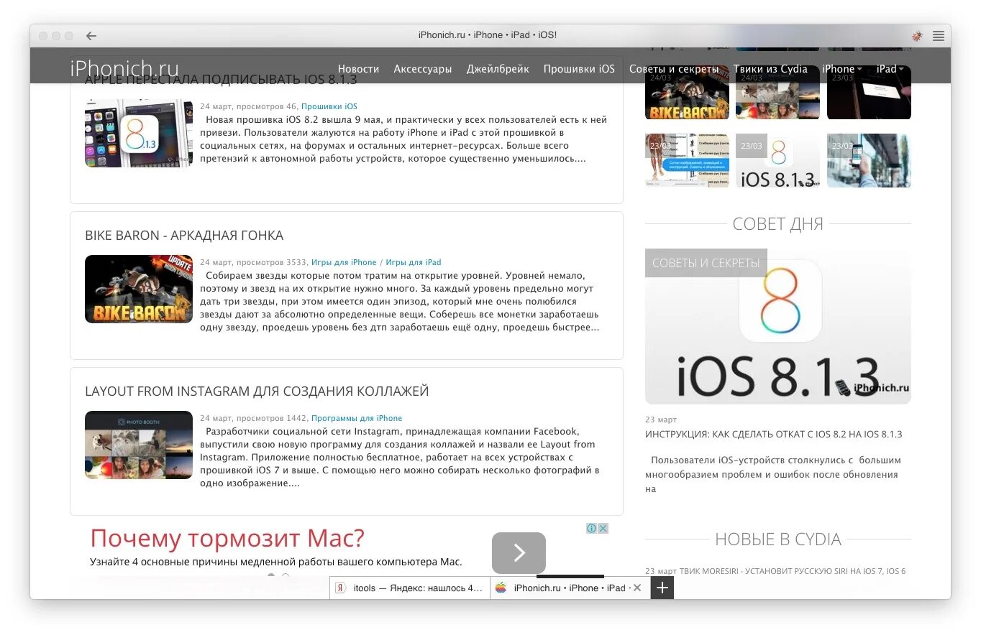Click the Новые в Cydia heading
981x635 pixels.
(777, 539)
